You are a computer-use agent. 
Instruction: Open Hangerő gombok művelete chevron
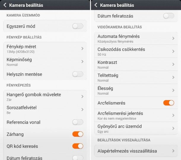coord(82,96)
